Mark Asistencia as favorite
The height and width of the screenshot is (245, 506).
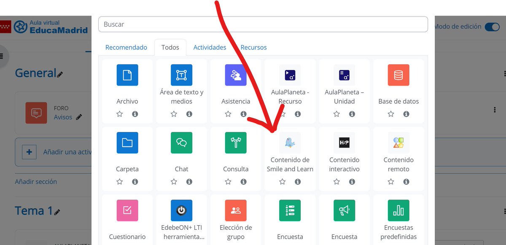(x=228, y=114)
